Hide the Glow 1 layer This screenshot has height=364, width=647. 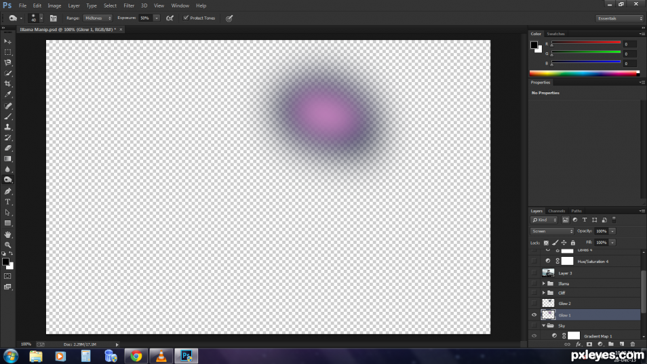534,315
